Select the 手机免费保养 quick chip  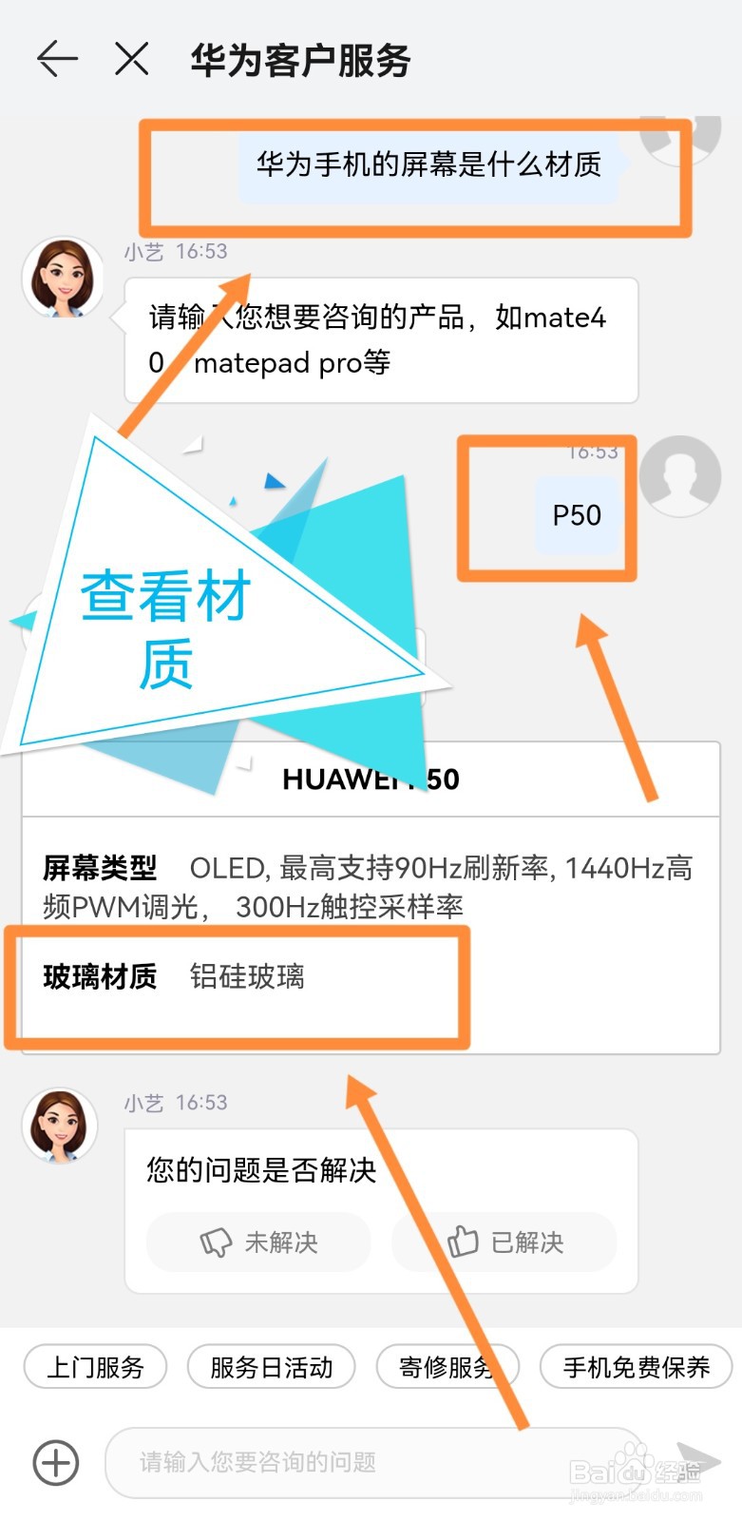point(637,1367)
